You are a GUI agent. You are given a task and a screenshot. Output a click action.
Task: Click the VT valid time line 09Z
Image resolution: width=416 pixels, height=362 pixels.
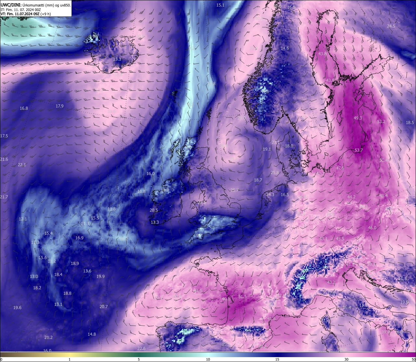point(26,14)
